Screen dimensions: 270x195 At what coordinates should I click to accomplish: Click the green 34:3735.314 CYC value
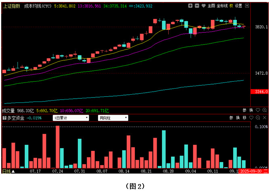[x=115, y=6]
